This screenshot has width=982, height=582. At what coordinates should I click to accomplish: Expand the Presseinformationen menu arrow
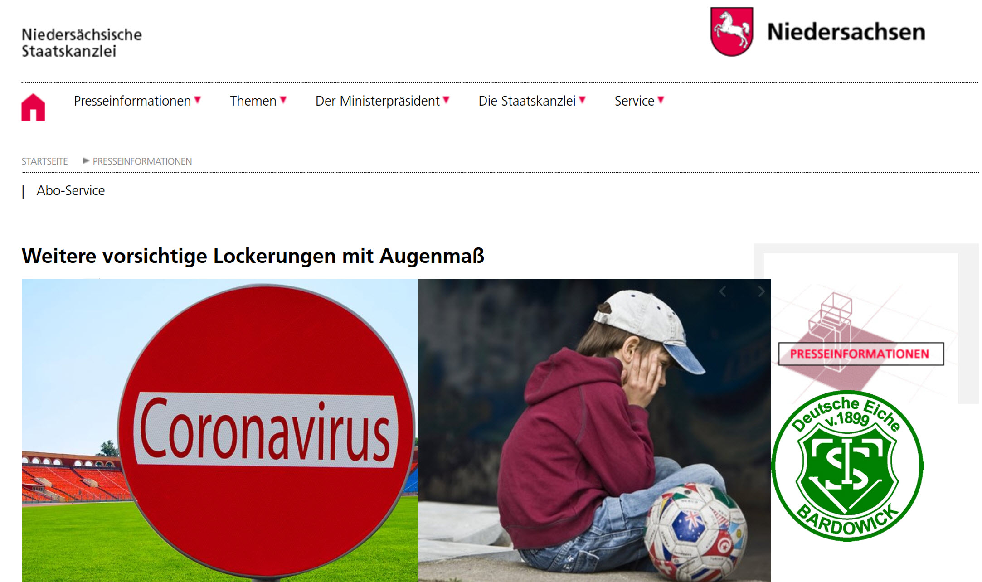(x=198, y=100)
